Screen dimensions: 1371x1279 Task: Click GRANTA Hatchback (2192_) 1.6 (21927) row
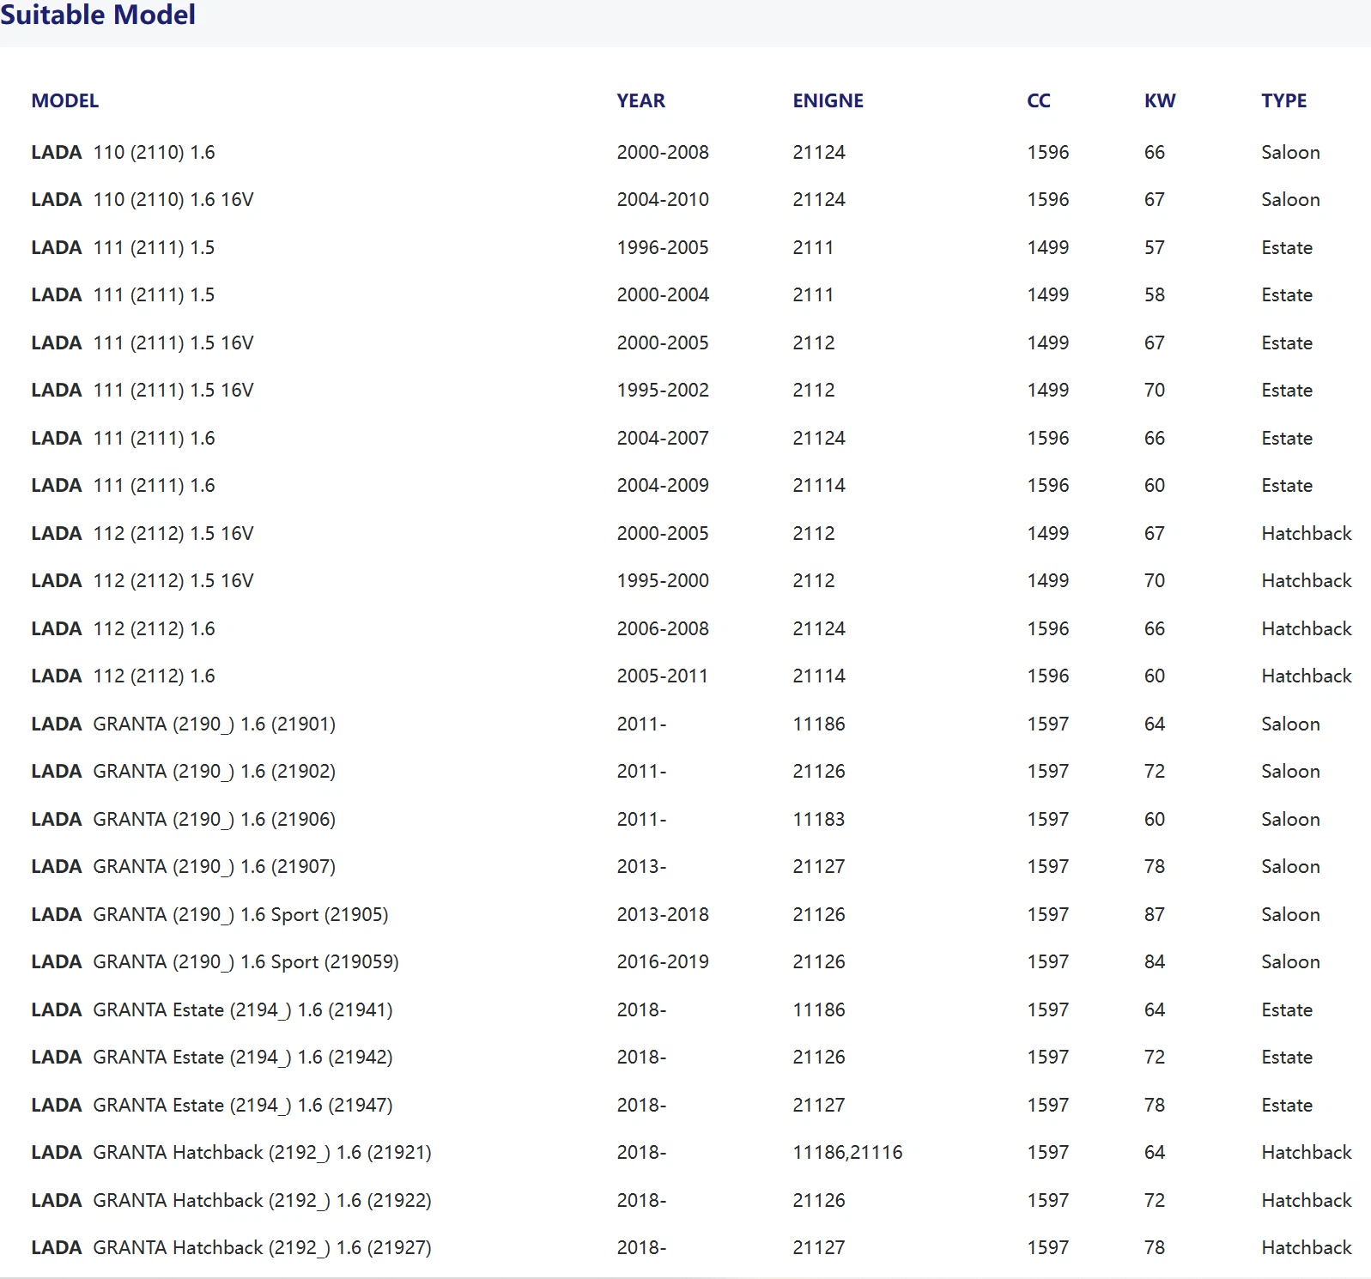coord(262,1247)
